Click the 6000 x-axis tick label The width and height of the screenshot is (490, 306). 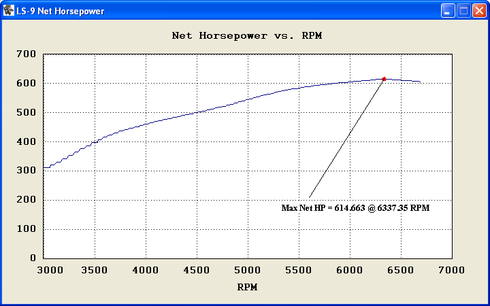click(350, 270)
